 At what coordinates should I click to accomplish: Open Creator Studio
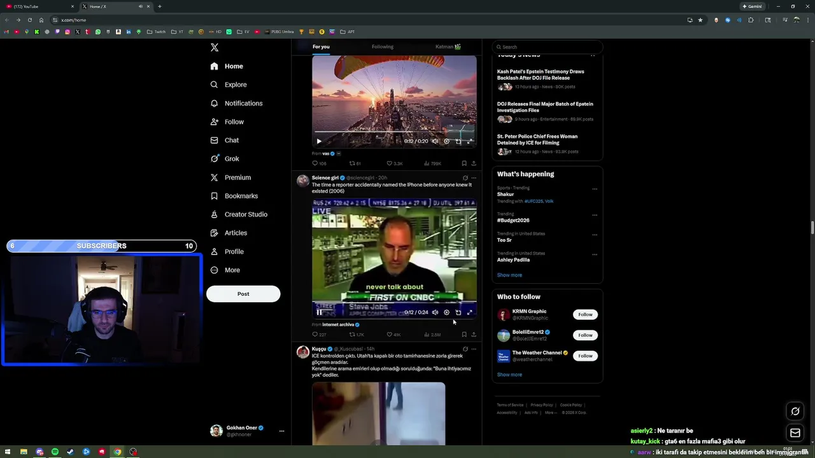pos(239,214)
